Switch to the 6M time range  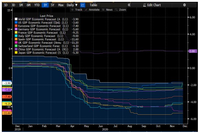click(29, 5)
